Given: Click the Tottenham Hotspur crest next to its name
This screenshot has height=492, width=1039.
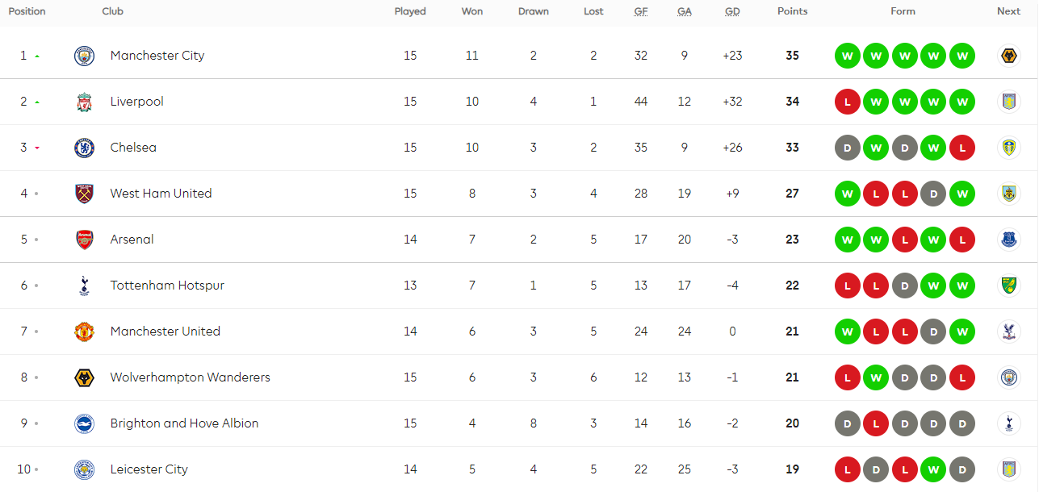Looking at the screenshot, I should (84, 286).
